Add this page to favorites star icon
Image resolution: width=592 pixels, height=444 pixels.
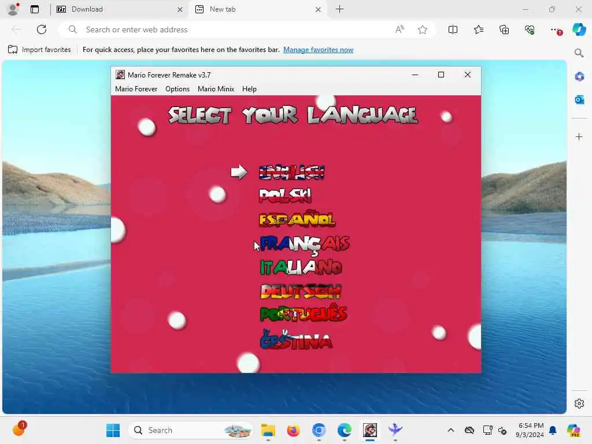point(423,29)
